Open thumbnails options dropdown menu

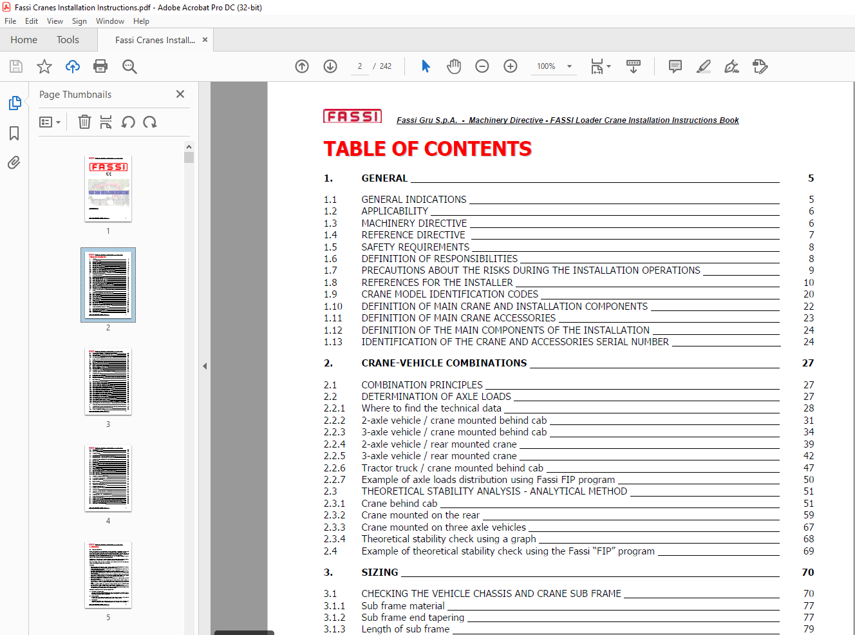click(x=50, y=122)
